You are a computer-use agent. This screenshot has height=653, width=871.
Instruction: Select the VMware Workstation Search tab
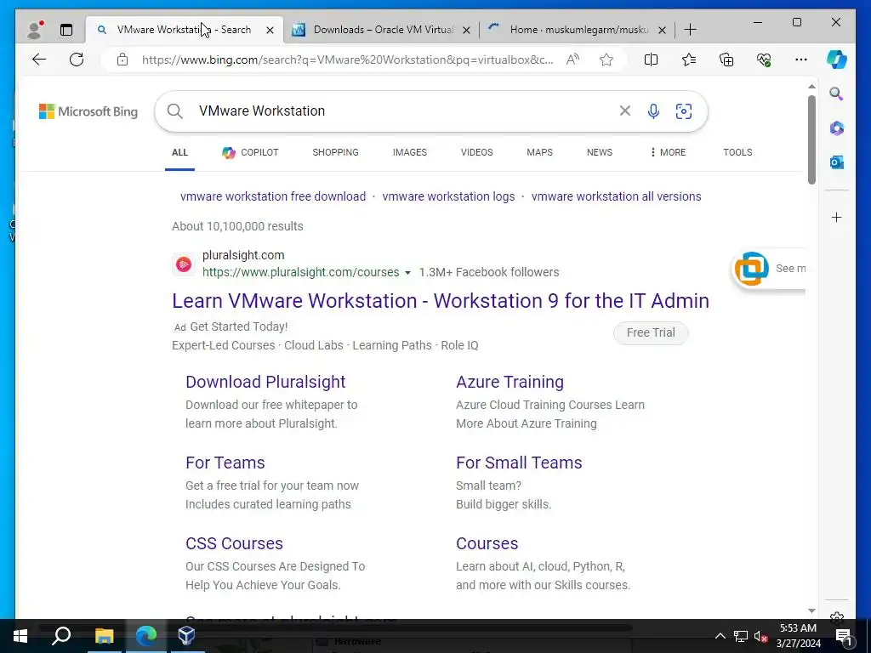point(184,30)
